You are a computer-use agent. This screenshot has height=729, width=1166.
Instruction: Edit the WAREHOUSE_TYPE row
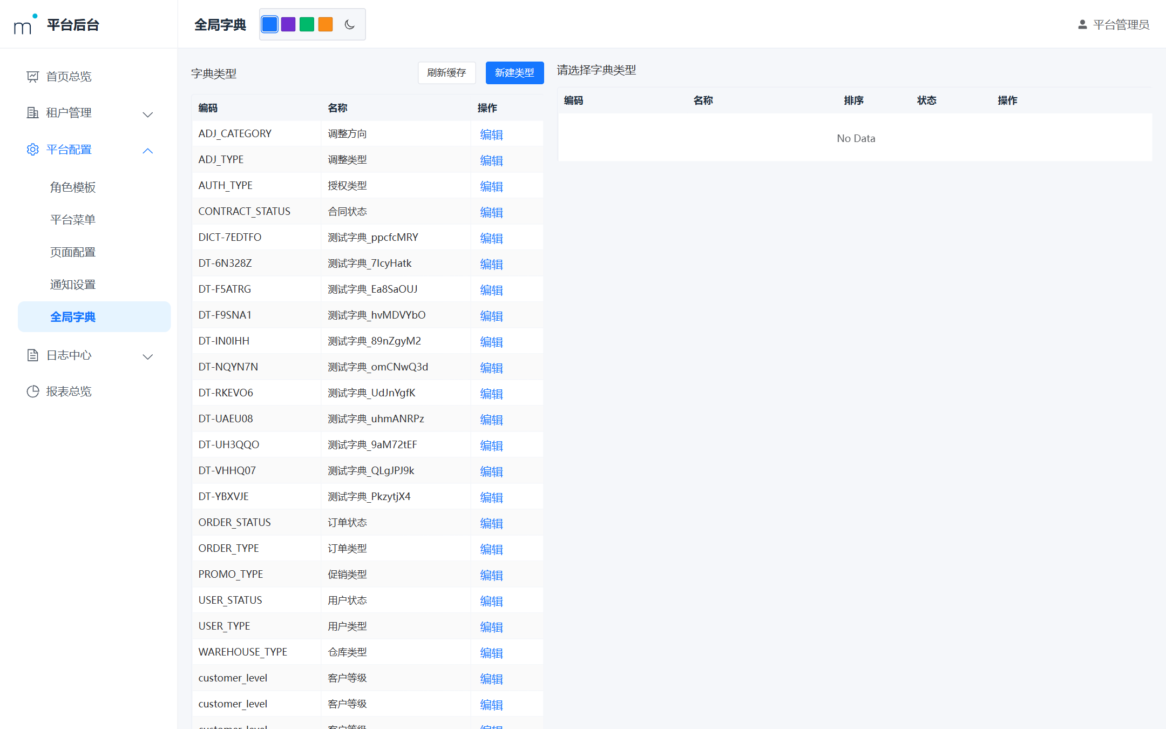[x=491, y=653]
